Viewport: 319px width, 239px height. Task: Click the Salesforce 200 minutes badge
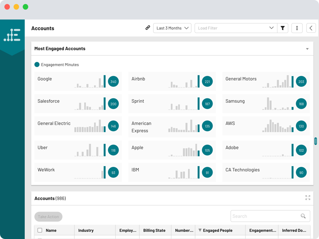[x=113, y=104]
